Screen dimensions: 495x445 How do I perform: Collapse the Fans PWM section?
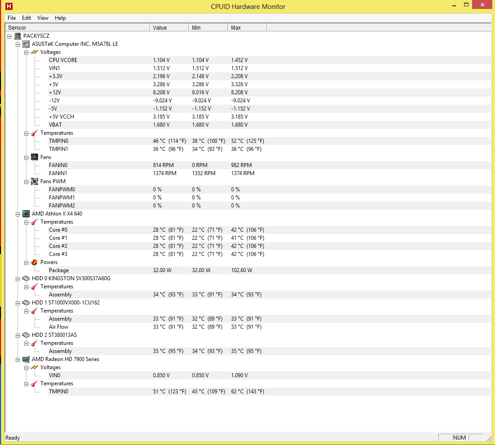coord(26,181)
